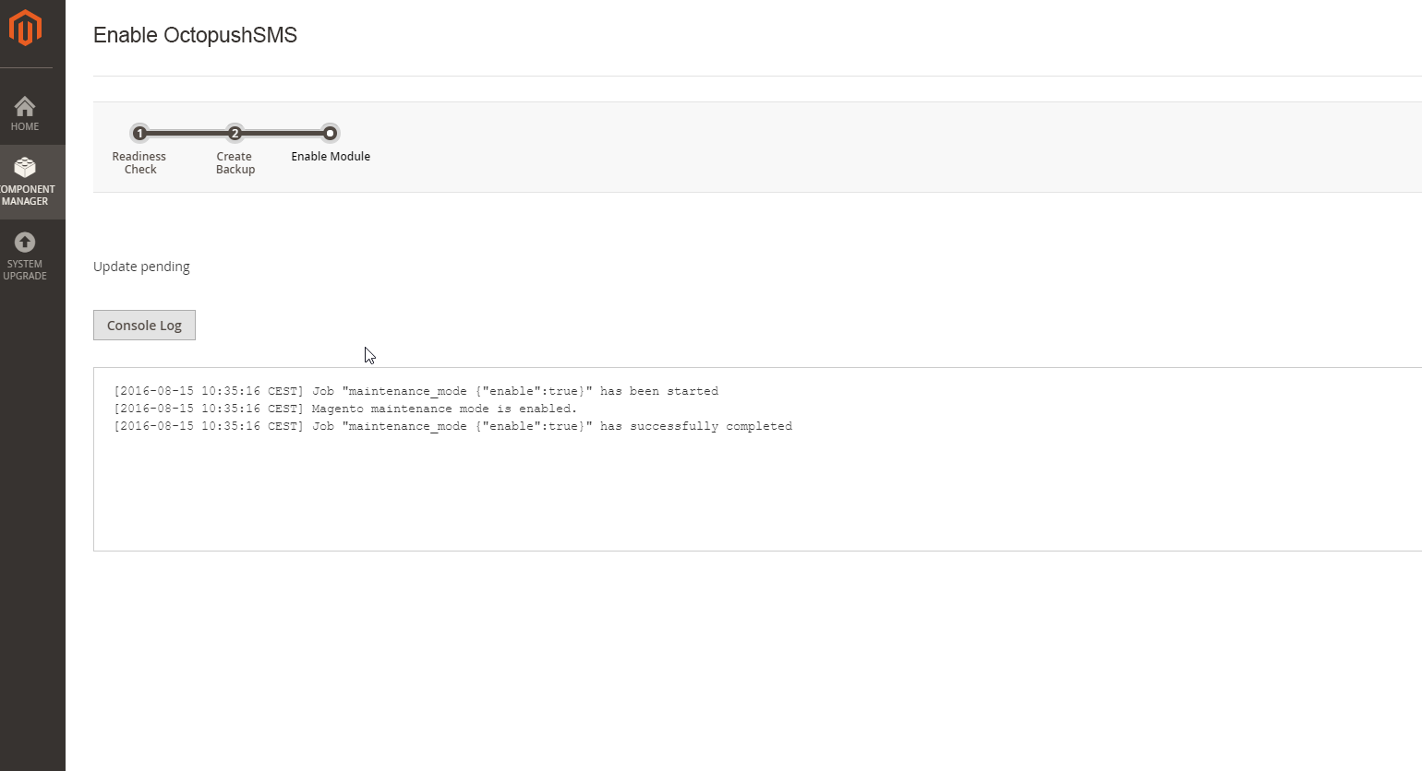The image size is (1422, 771).
Task: Click log line 'has successfully completed'
Action: point(452,426)
